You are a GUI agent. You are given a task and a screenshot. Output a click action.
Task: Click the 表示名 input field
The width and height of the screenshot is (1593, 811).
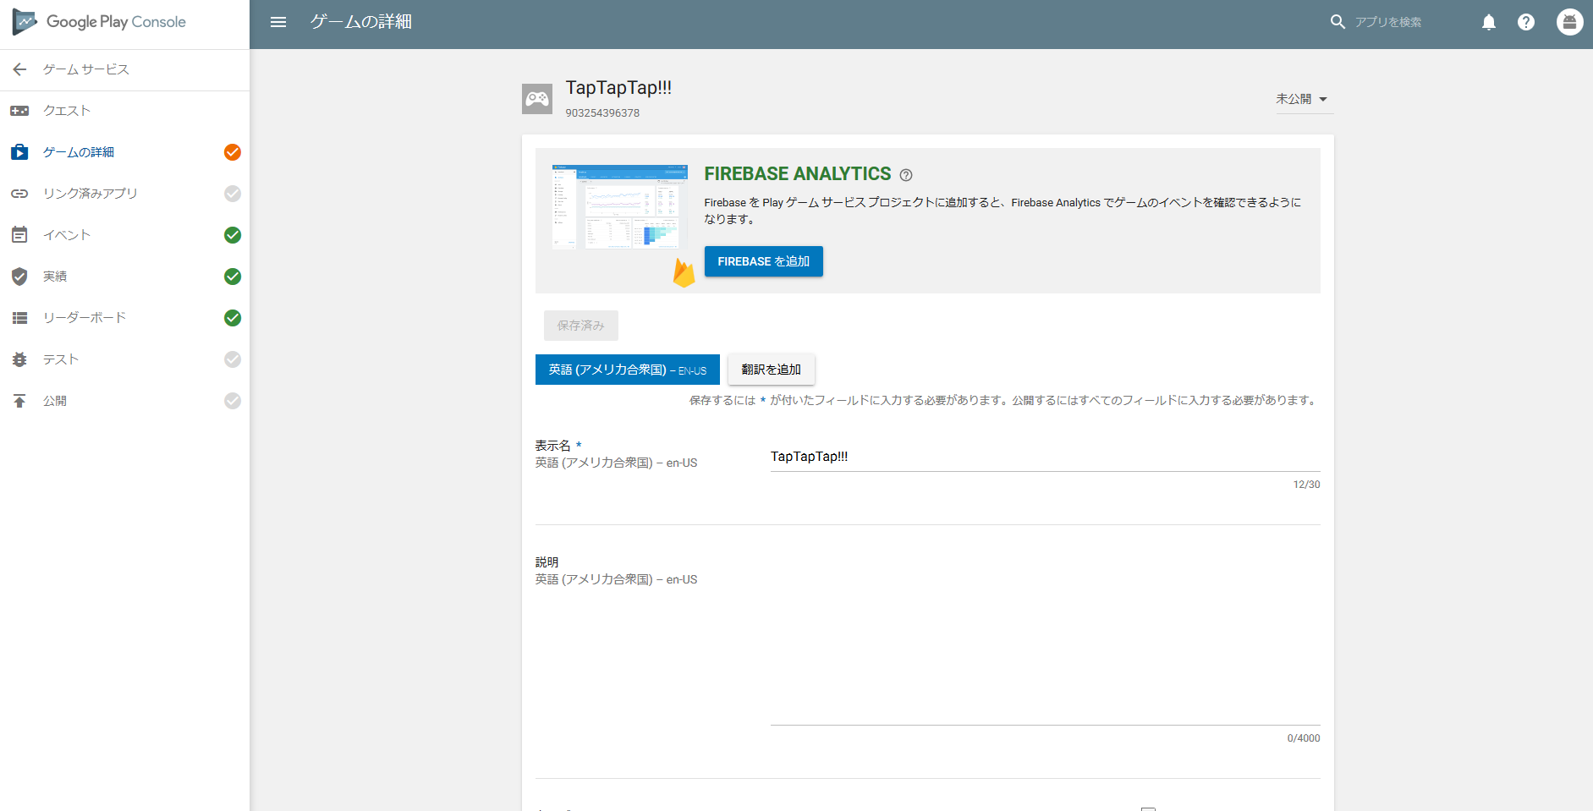[1045, 457]
